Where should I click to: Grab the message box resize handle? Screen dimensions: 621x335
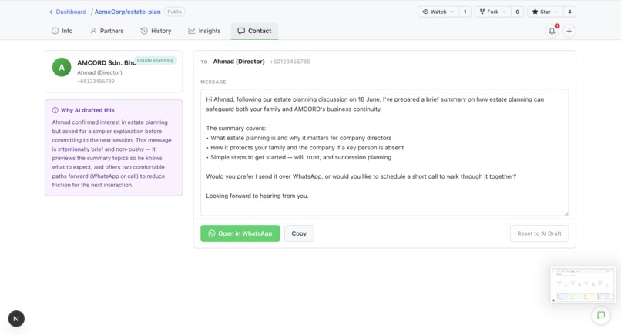point(566,213)
